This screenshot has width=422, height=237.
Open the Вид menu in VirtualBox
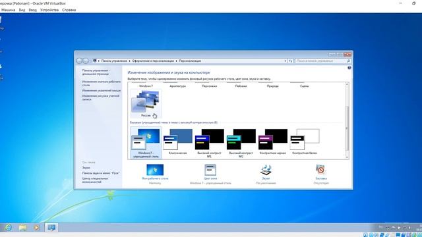22,10
